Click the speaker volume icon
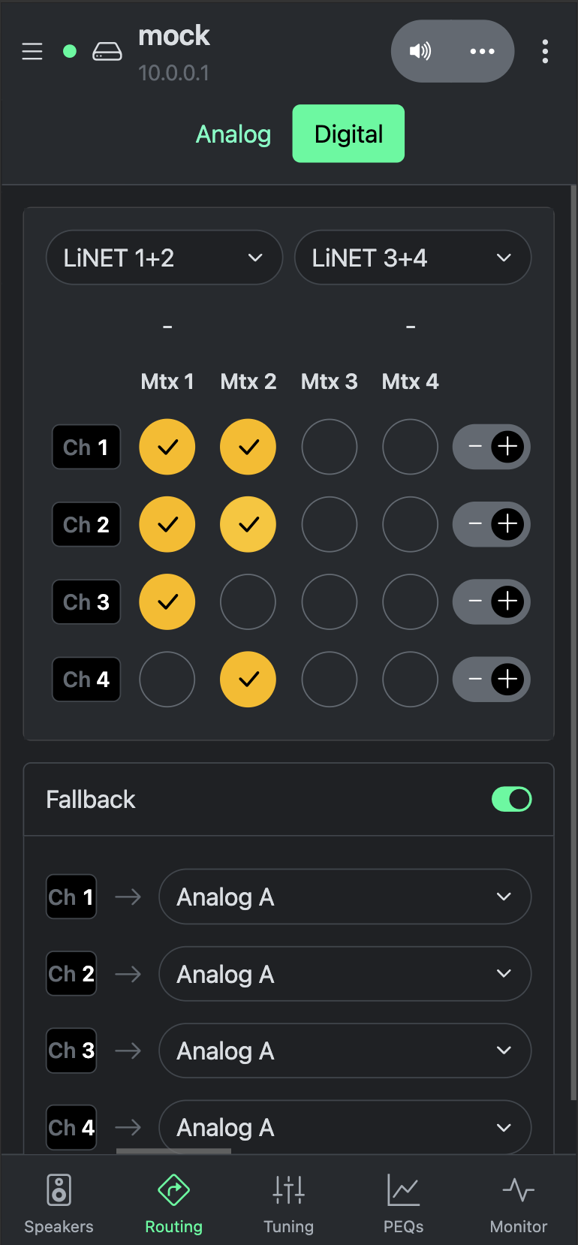 420,51
